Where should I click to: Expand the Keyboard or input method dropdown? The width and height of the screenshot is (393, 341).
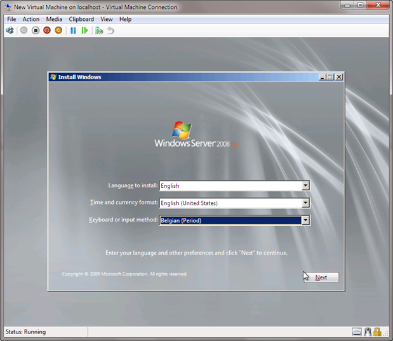coord(305,220)
